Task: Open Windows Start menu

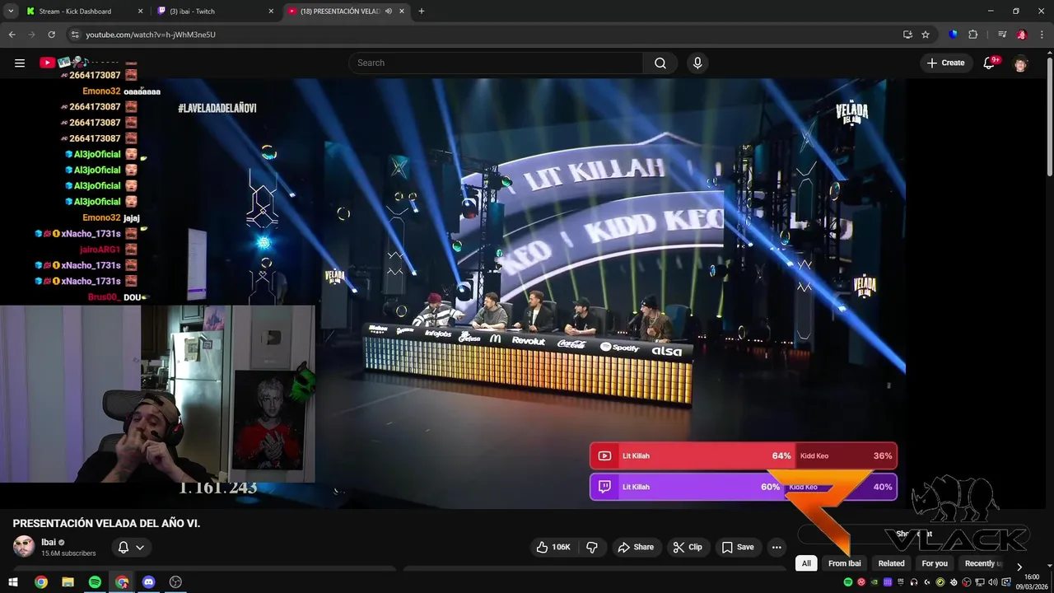Action: coord(13,582)
